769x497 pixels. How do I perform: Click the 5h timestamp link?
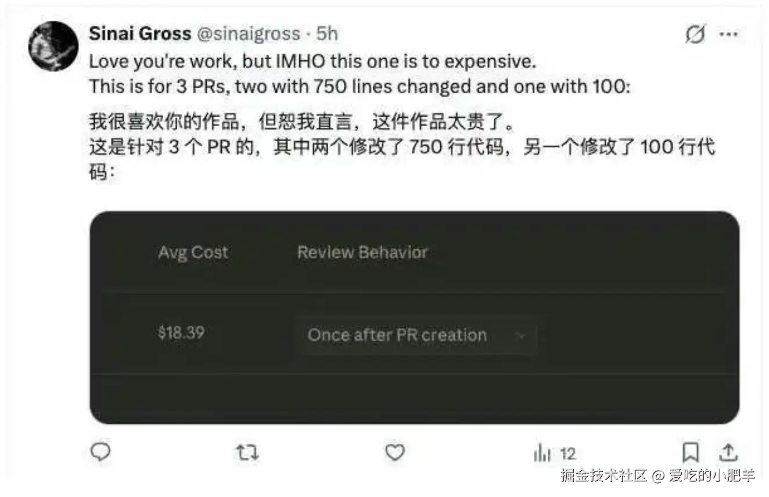click(x=326, y=34)
